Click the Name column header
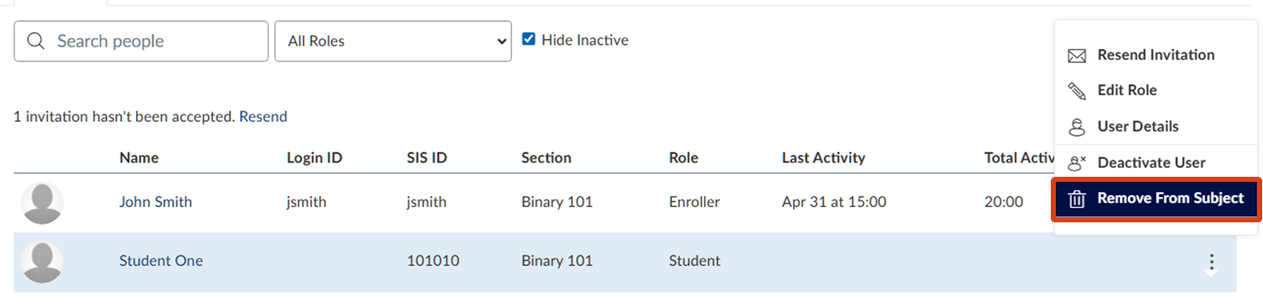 (x=139, y=157)
